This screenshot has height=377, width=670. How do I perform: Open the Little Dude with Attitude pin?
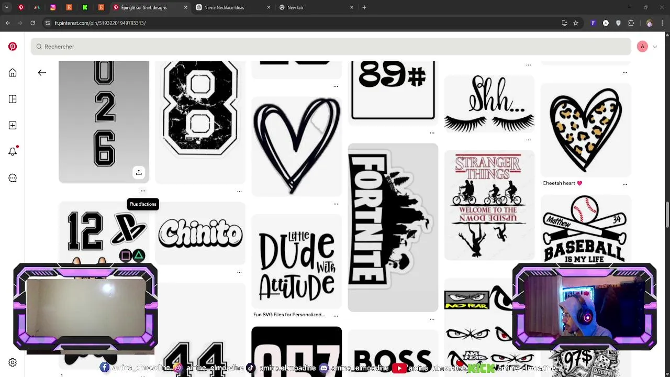click(x=297, y=261)
